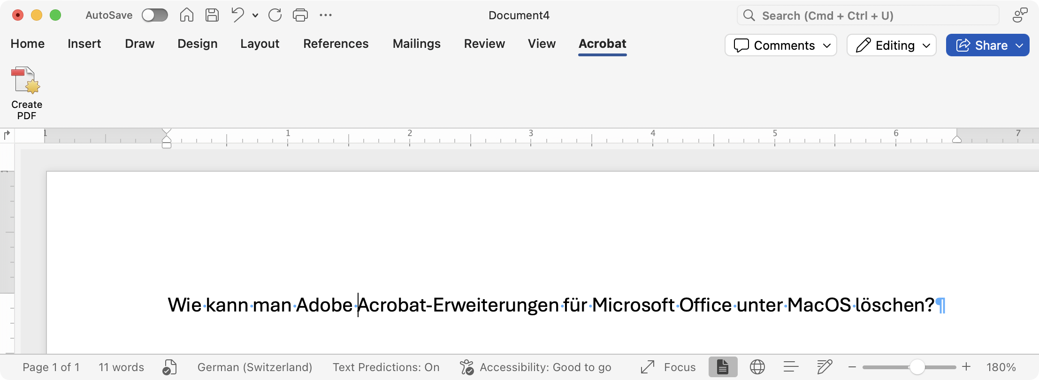Click in the Search field
The width and height of the screenshot is (1039, 380).
point(868,15)
